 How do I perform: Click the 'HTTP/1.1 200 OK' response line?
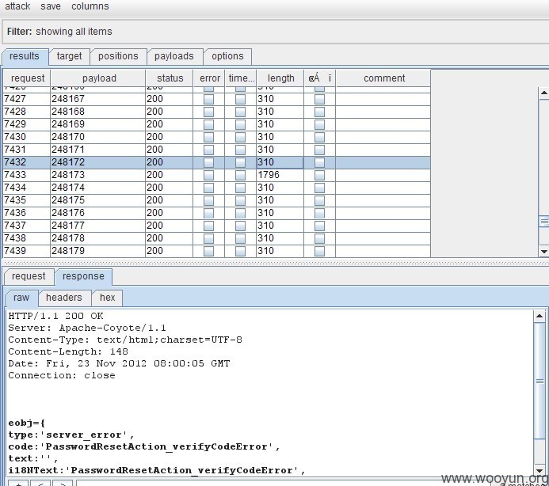coord(55,316)
